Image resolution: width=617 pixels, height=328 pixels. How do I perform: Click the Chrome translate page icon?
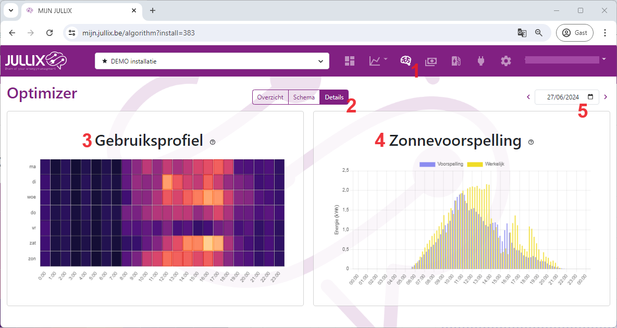pyautogui.click(x=522, y=33)
